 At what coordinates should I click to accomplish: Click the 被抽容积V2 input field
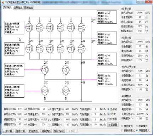pos(20,124)
